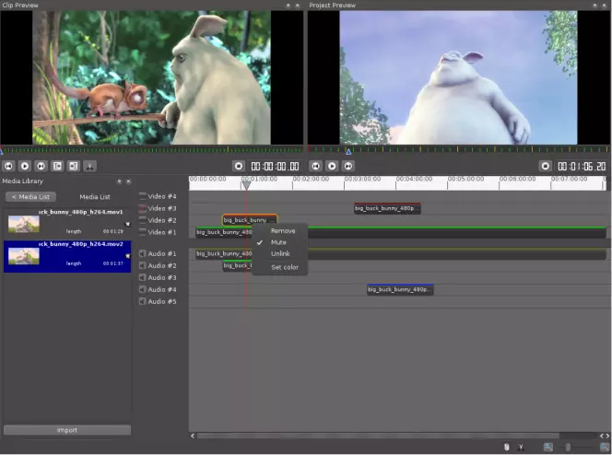Toggle visibility of Video #2 track

pos(143,220)
